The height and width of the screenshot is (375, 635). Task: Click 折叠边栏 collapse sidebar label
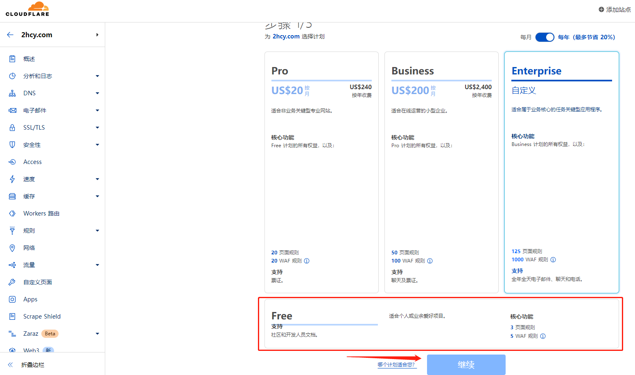pyautogui.click(x=33, y=365)
